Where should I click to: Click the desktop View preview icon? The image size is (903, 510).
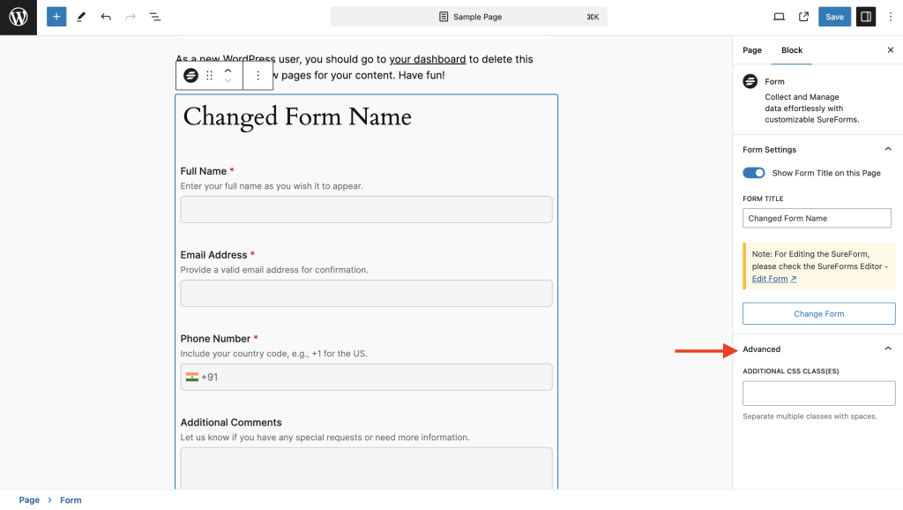779,17
